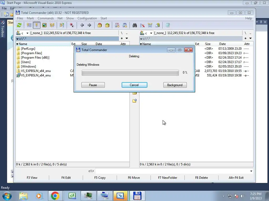Select the Full details view icon
The image size is (269, 201).
(37, 25)
